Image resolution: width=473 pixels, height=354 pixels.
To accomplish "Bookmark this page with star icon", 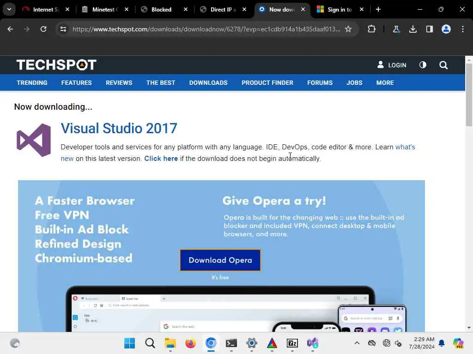I will click(x=348, y=29).
